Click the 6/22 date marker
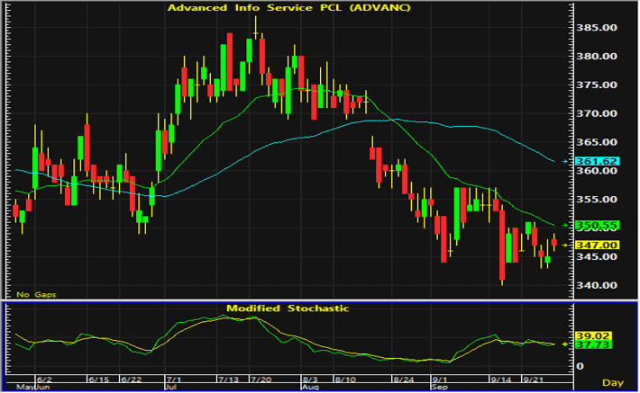Viewport: 640px width, 393px height. (132, 380)
